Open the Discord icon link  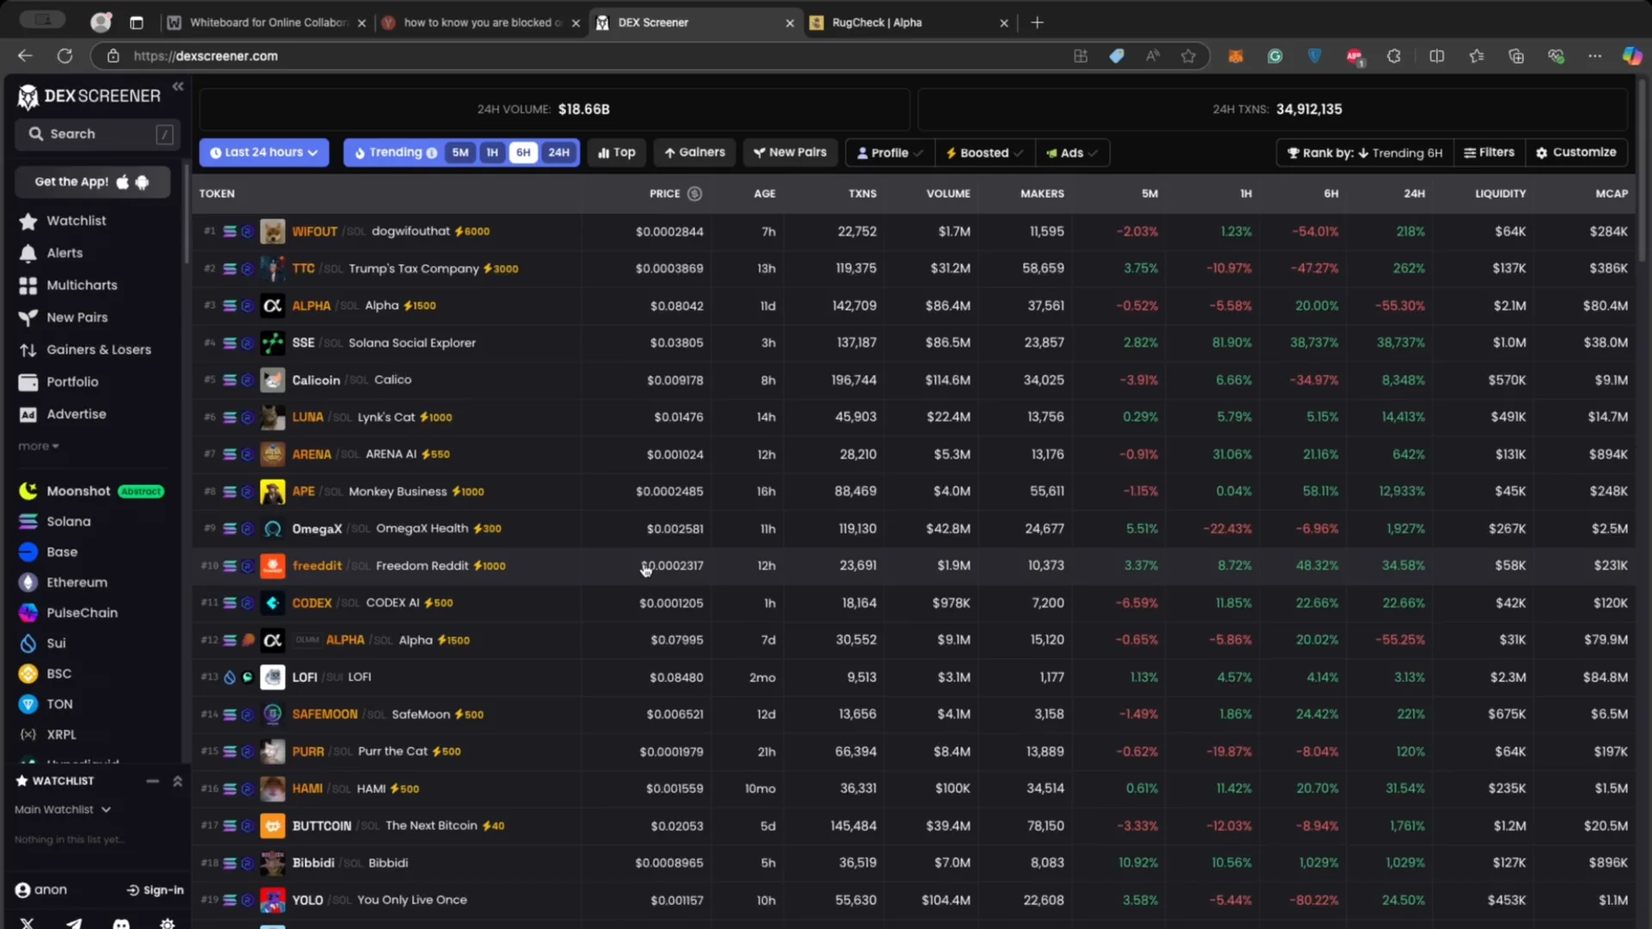(x=121, y=923)
